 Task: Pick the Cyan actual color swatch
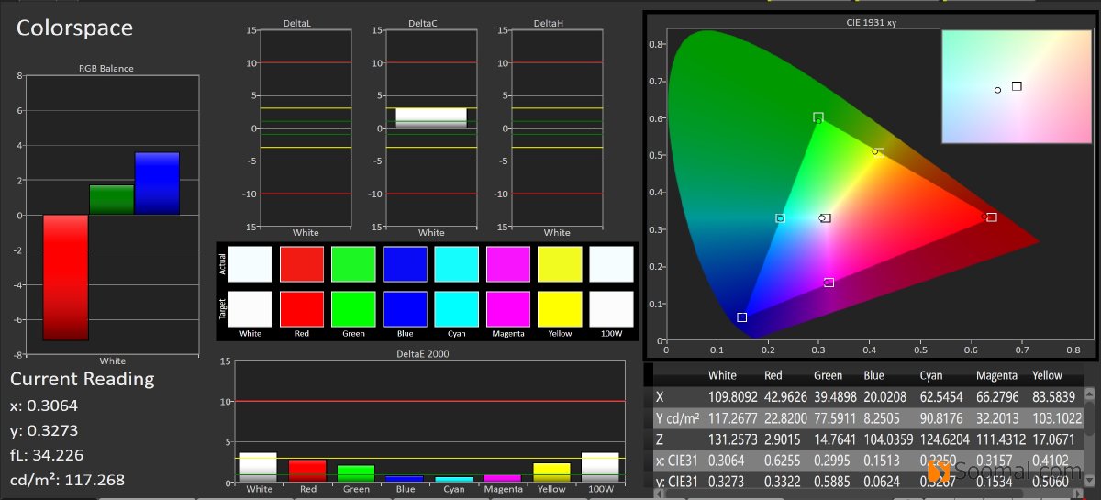(x=456, y=263)
